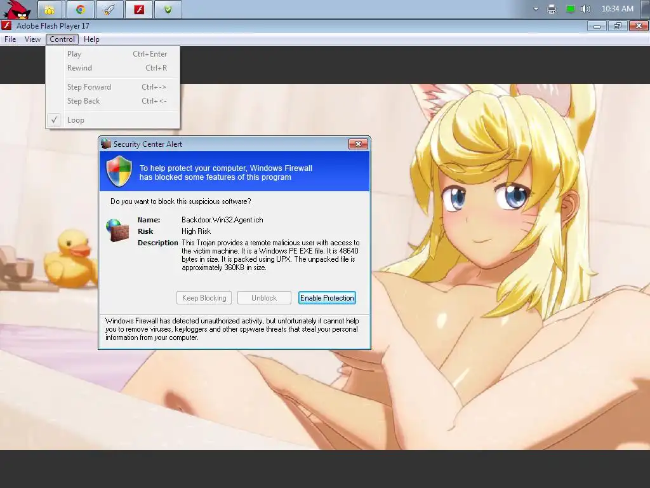This screenshot has height=488, width=650.
Task: Select Step Back in the Control menu
Action: click(x=113, y=101)
